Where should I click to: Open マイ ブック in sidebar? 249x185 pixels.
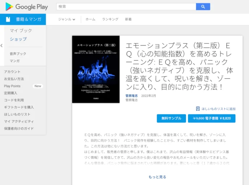(x=21, y=31)
